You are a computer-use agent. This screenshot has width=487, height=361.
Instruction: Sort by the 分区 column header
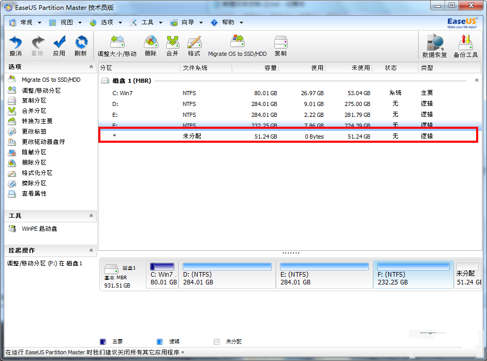139,68
